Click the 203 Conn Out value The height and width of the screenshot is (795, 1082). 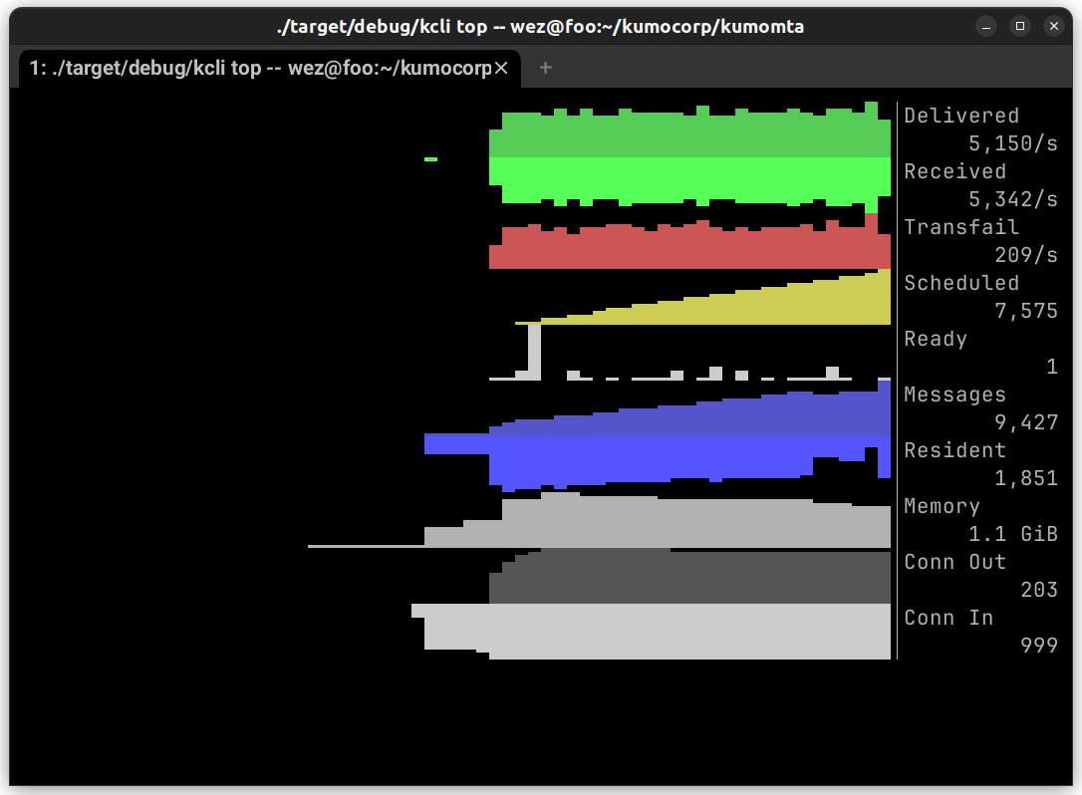tap(1039, 590)
